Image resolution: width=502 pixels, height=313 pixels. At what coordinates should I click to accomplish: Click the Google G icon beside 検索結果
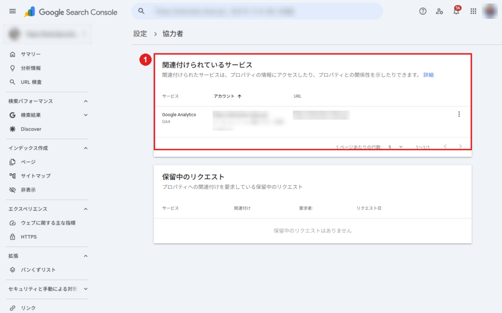pyautogui.click(x=12, y=115)
